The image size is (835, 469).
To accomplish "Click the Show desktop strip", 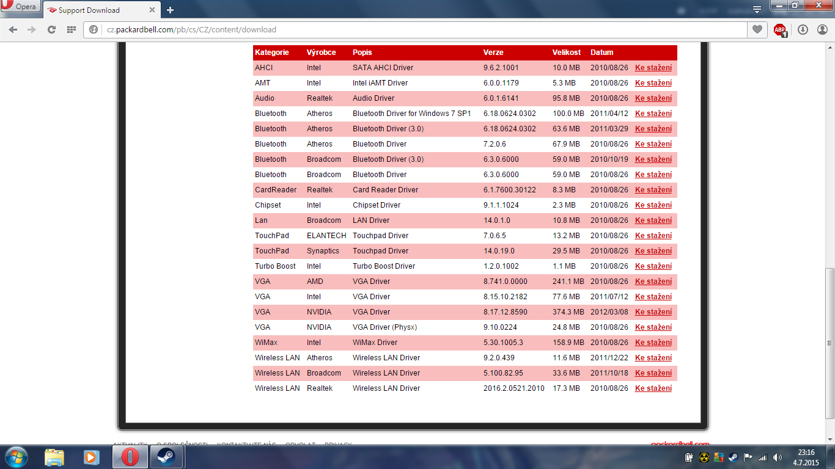I will [831, 457].
